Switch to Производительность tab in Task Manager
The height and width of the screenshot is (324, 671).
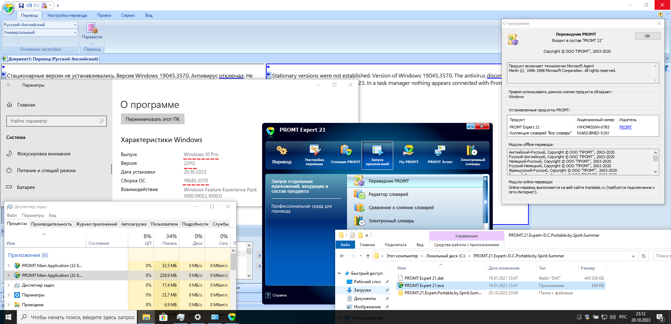click(x=51, y=224)
